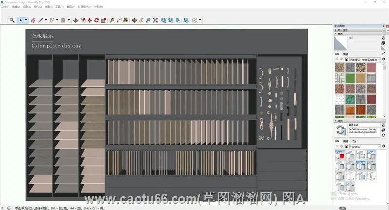Viewport: 389px width, 210px height.
Task: Update style with changes icon
Action: 383,135
